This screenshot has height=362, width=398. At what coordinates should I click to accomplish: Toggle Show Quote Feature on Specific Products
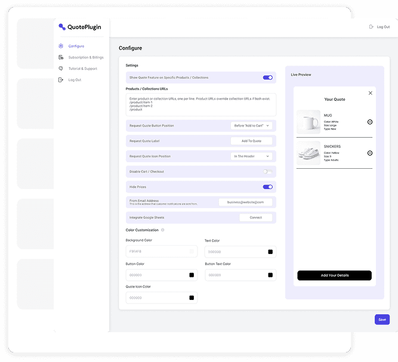pyautogui.click(x=267, y=78)
